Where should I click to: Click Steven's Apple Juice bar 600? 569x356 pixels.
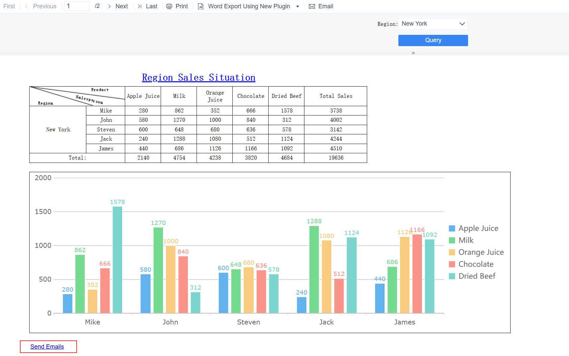[223, 293]
